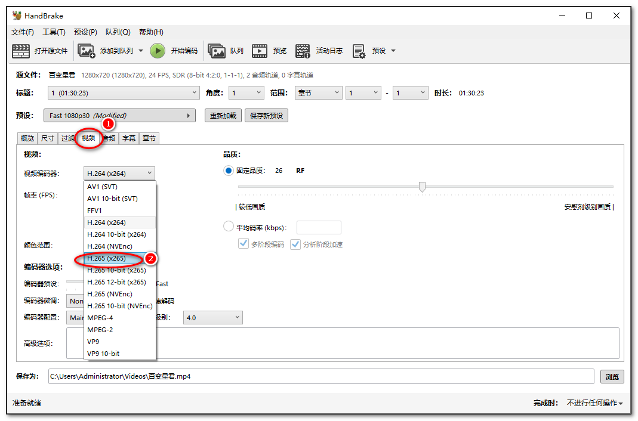Choose H.264 (x264) in the list
Screen dimensions: 638x421
(x=119, y=222)
